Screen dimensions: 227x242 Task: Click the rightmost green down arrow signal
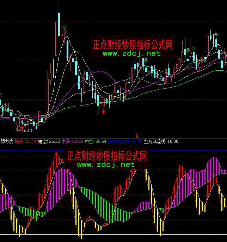coord(215,35)
